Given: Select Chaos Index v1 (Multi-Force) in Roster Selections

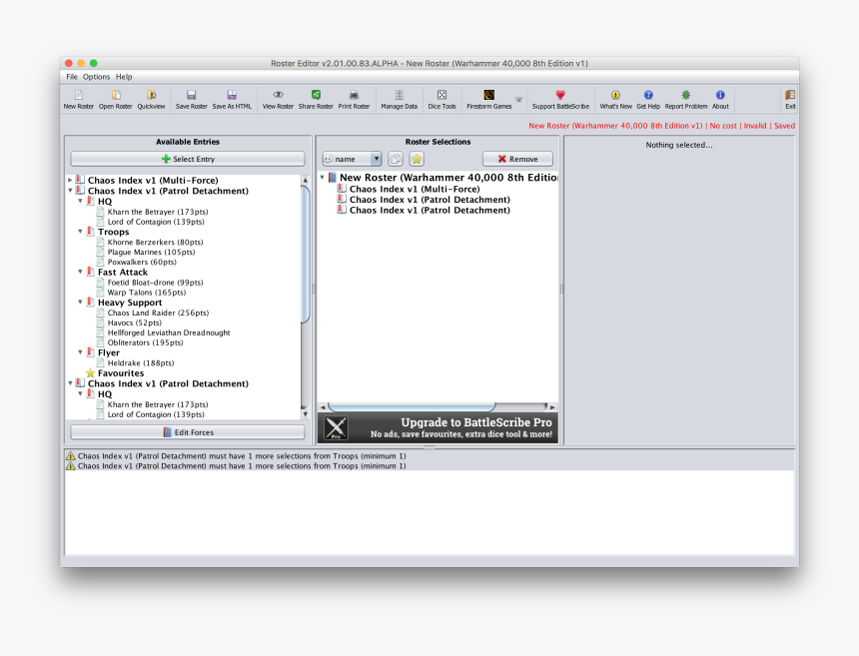Looking at the screenshot, I should [415, 189].
